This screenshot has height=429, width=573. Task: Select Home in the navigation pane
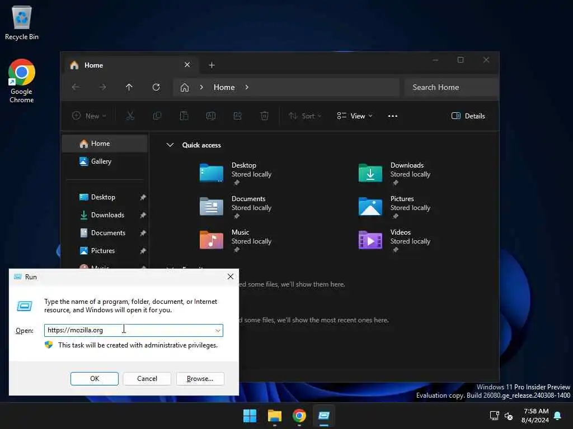click(105, 144)
